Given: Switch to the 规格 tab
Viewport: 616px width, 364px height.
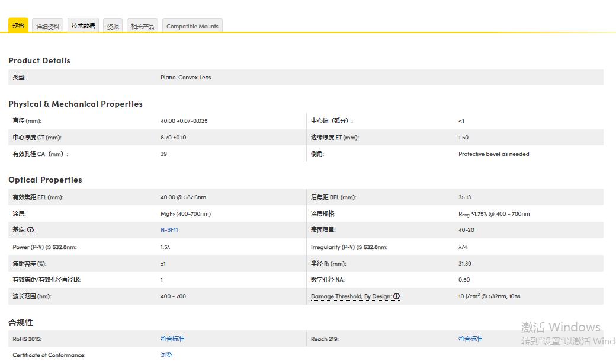Looking at the screenshot, I should click(x=18, y=26).
